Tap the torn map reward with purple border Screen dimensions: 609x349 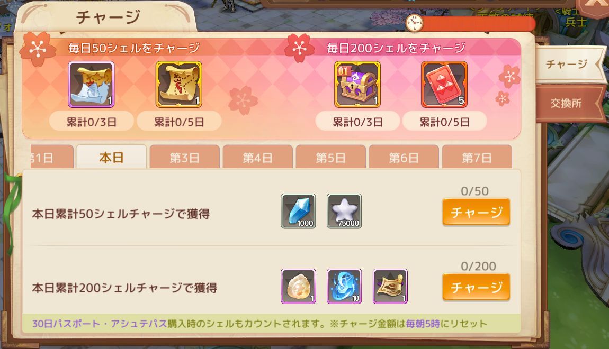click(91, 84)
